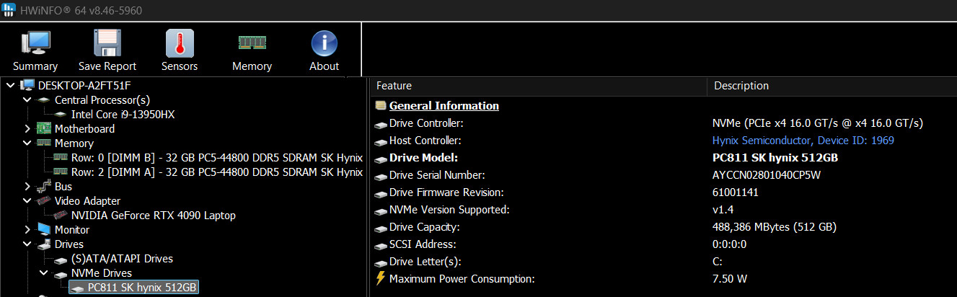
Task: Select Row: 2 [DIMM A] memory module
Action: pyautogui.click(x=216, y=172)
